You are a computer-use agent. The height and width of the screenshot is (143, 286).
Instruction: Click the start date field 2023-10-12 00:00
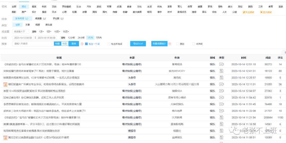pyautogui.click(x=23, y=38)
